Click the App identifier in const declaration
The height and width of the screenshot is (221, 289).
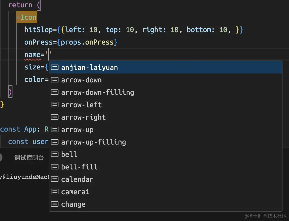[x=30, y=129]
